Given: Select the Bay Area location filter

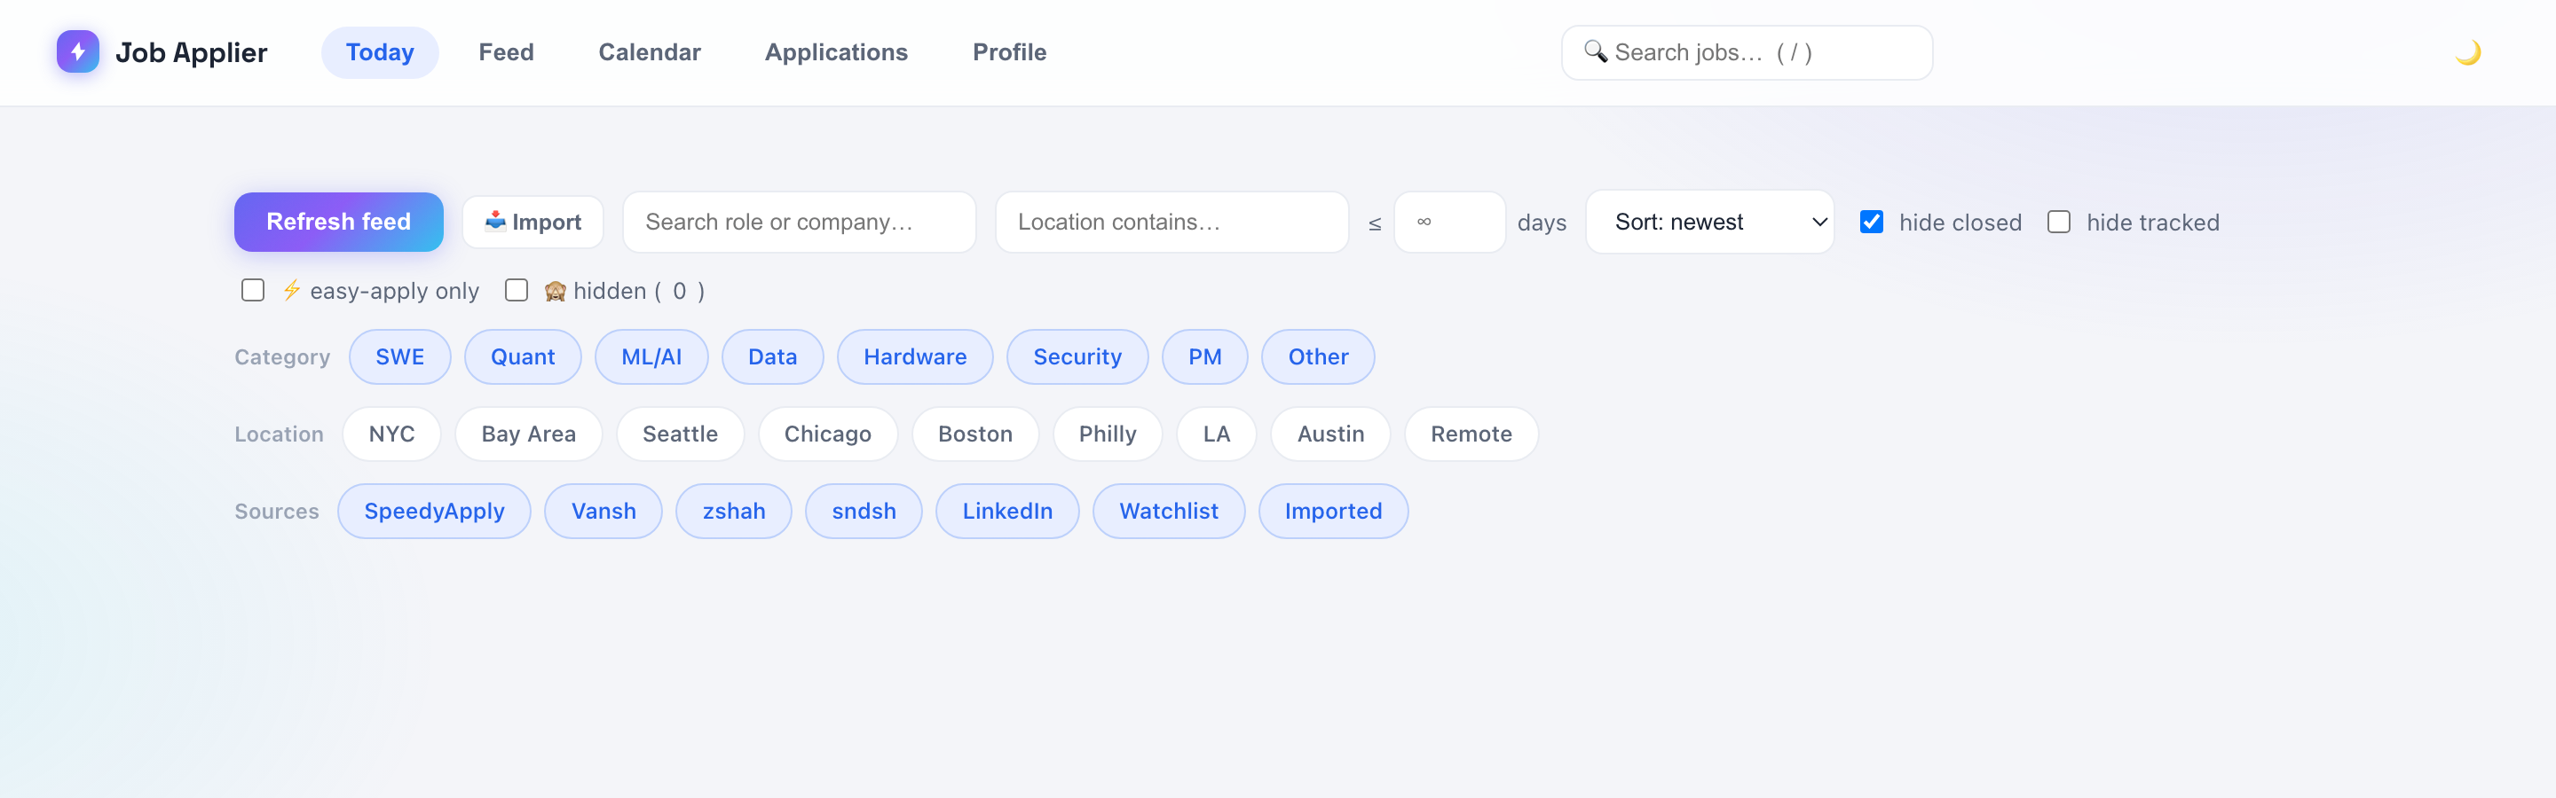Looking at the screenshot, I should coord(529,434).
